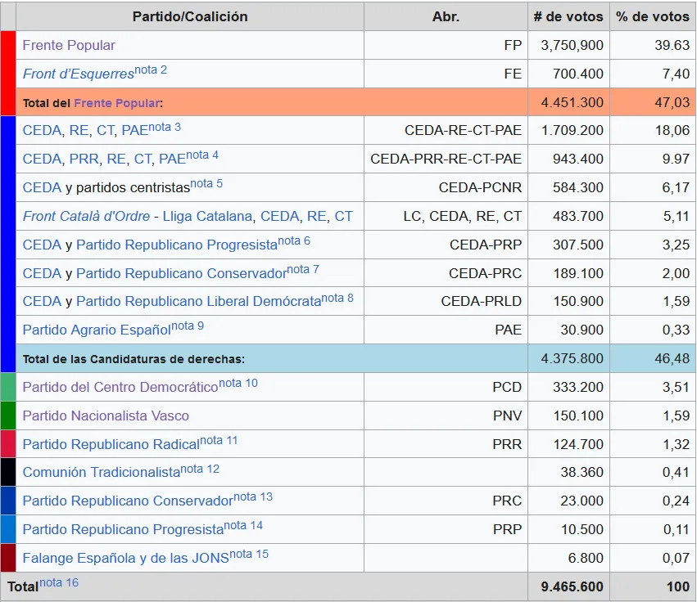Follow the nota 7 reference
The height and width of the screenshot is (602, 697).
(303, 269)
